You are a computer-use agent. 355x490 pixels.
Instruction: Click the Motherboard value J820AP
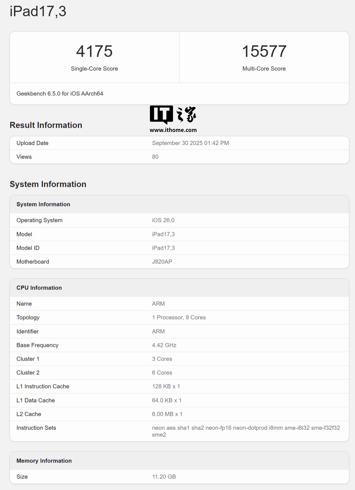pos(162,261)
